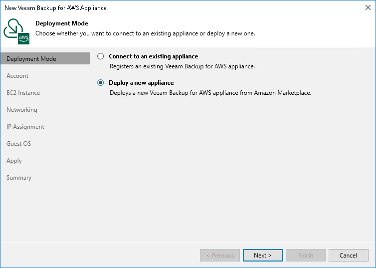Click the Deployment Mode heading text

(62, 23)
